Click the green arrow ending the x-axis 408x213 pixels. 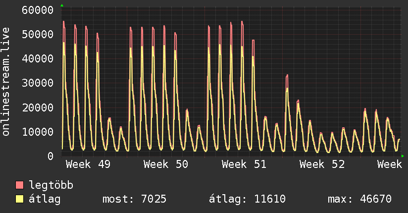pyautogui.click(x=403, y=156)
